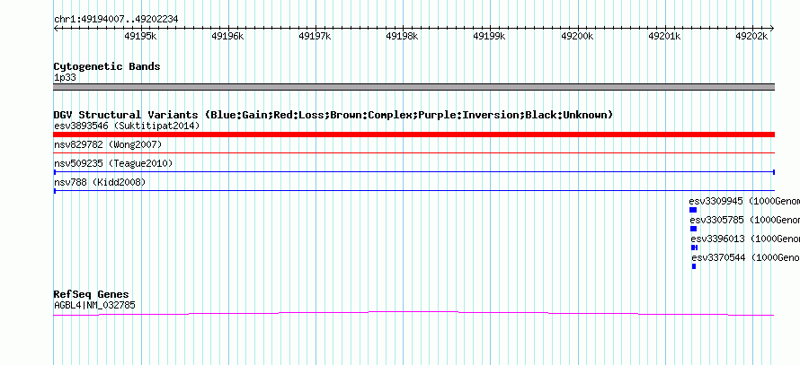Click the blue nsv788 gain line

(413, 190)
